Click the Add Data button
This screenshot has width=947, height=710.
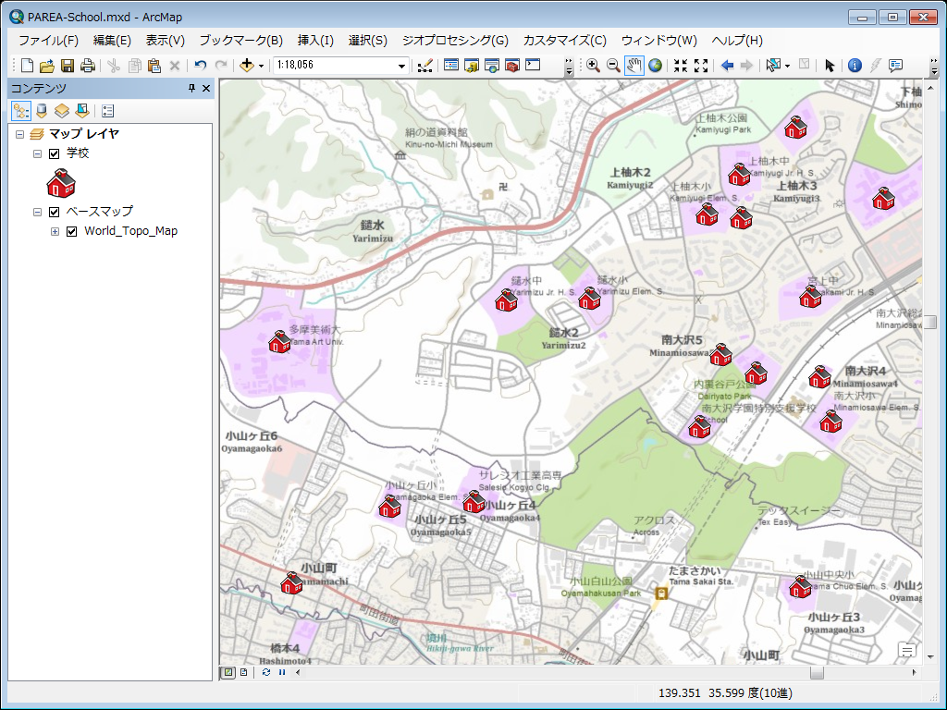(246, 66)
